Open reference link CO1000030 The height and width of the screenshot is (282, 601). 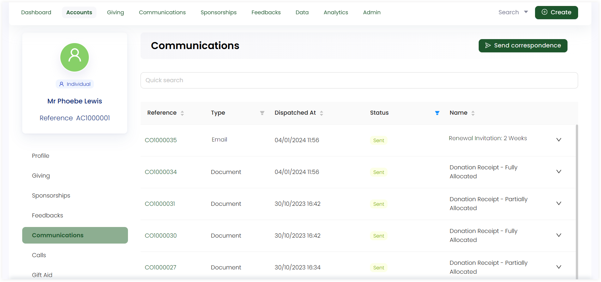pos(161,236)
